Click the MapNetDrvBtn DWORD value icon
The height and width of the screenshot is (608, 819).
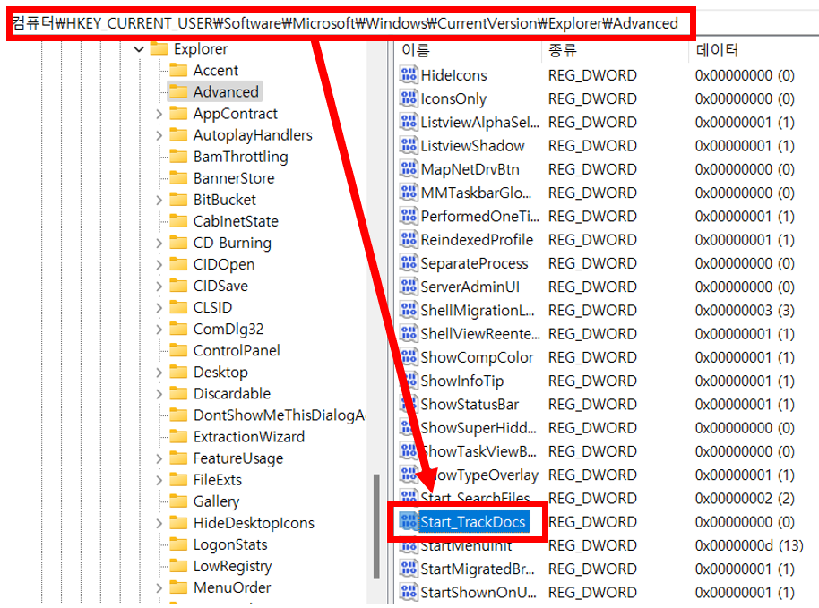click(x=409, y=169)
